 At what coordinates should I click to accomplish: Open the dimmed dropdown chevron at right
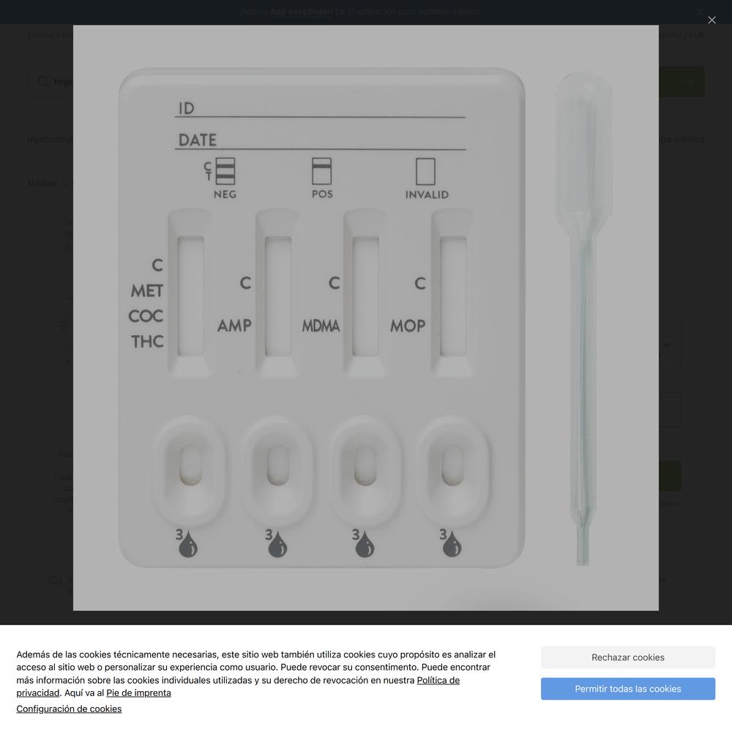[x=667, y=345]
